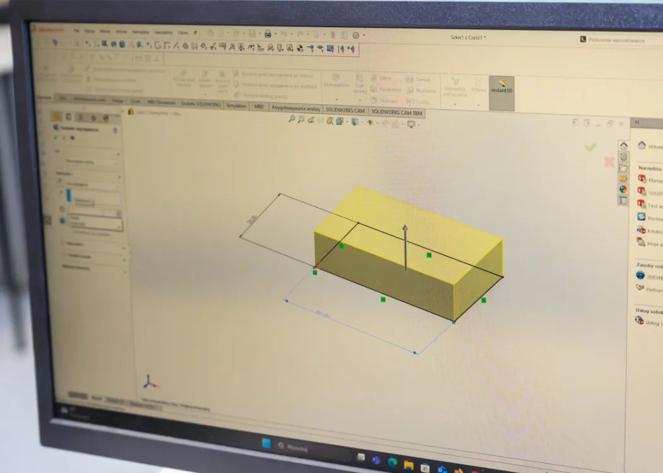Open the Section View icon
Screen dimensions: 663x473
(x=330, y=121)
